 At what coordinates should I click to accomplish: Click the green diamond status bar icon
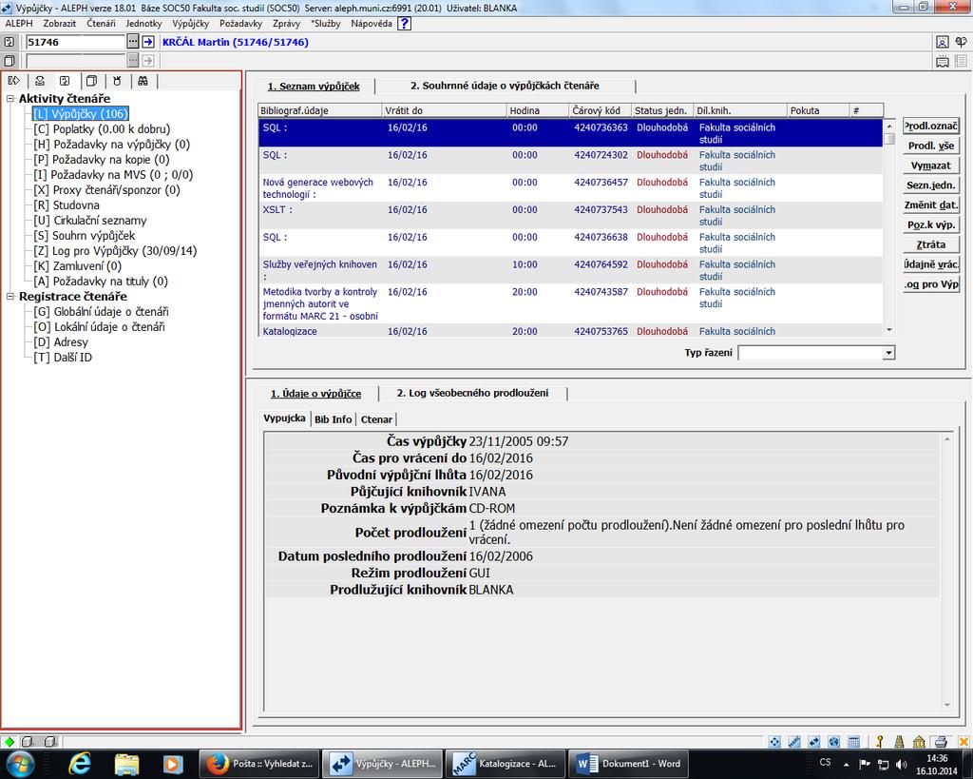[10, 742]
